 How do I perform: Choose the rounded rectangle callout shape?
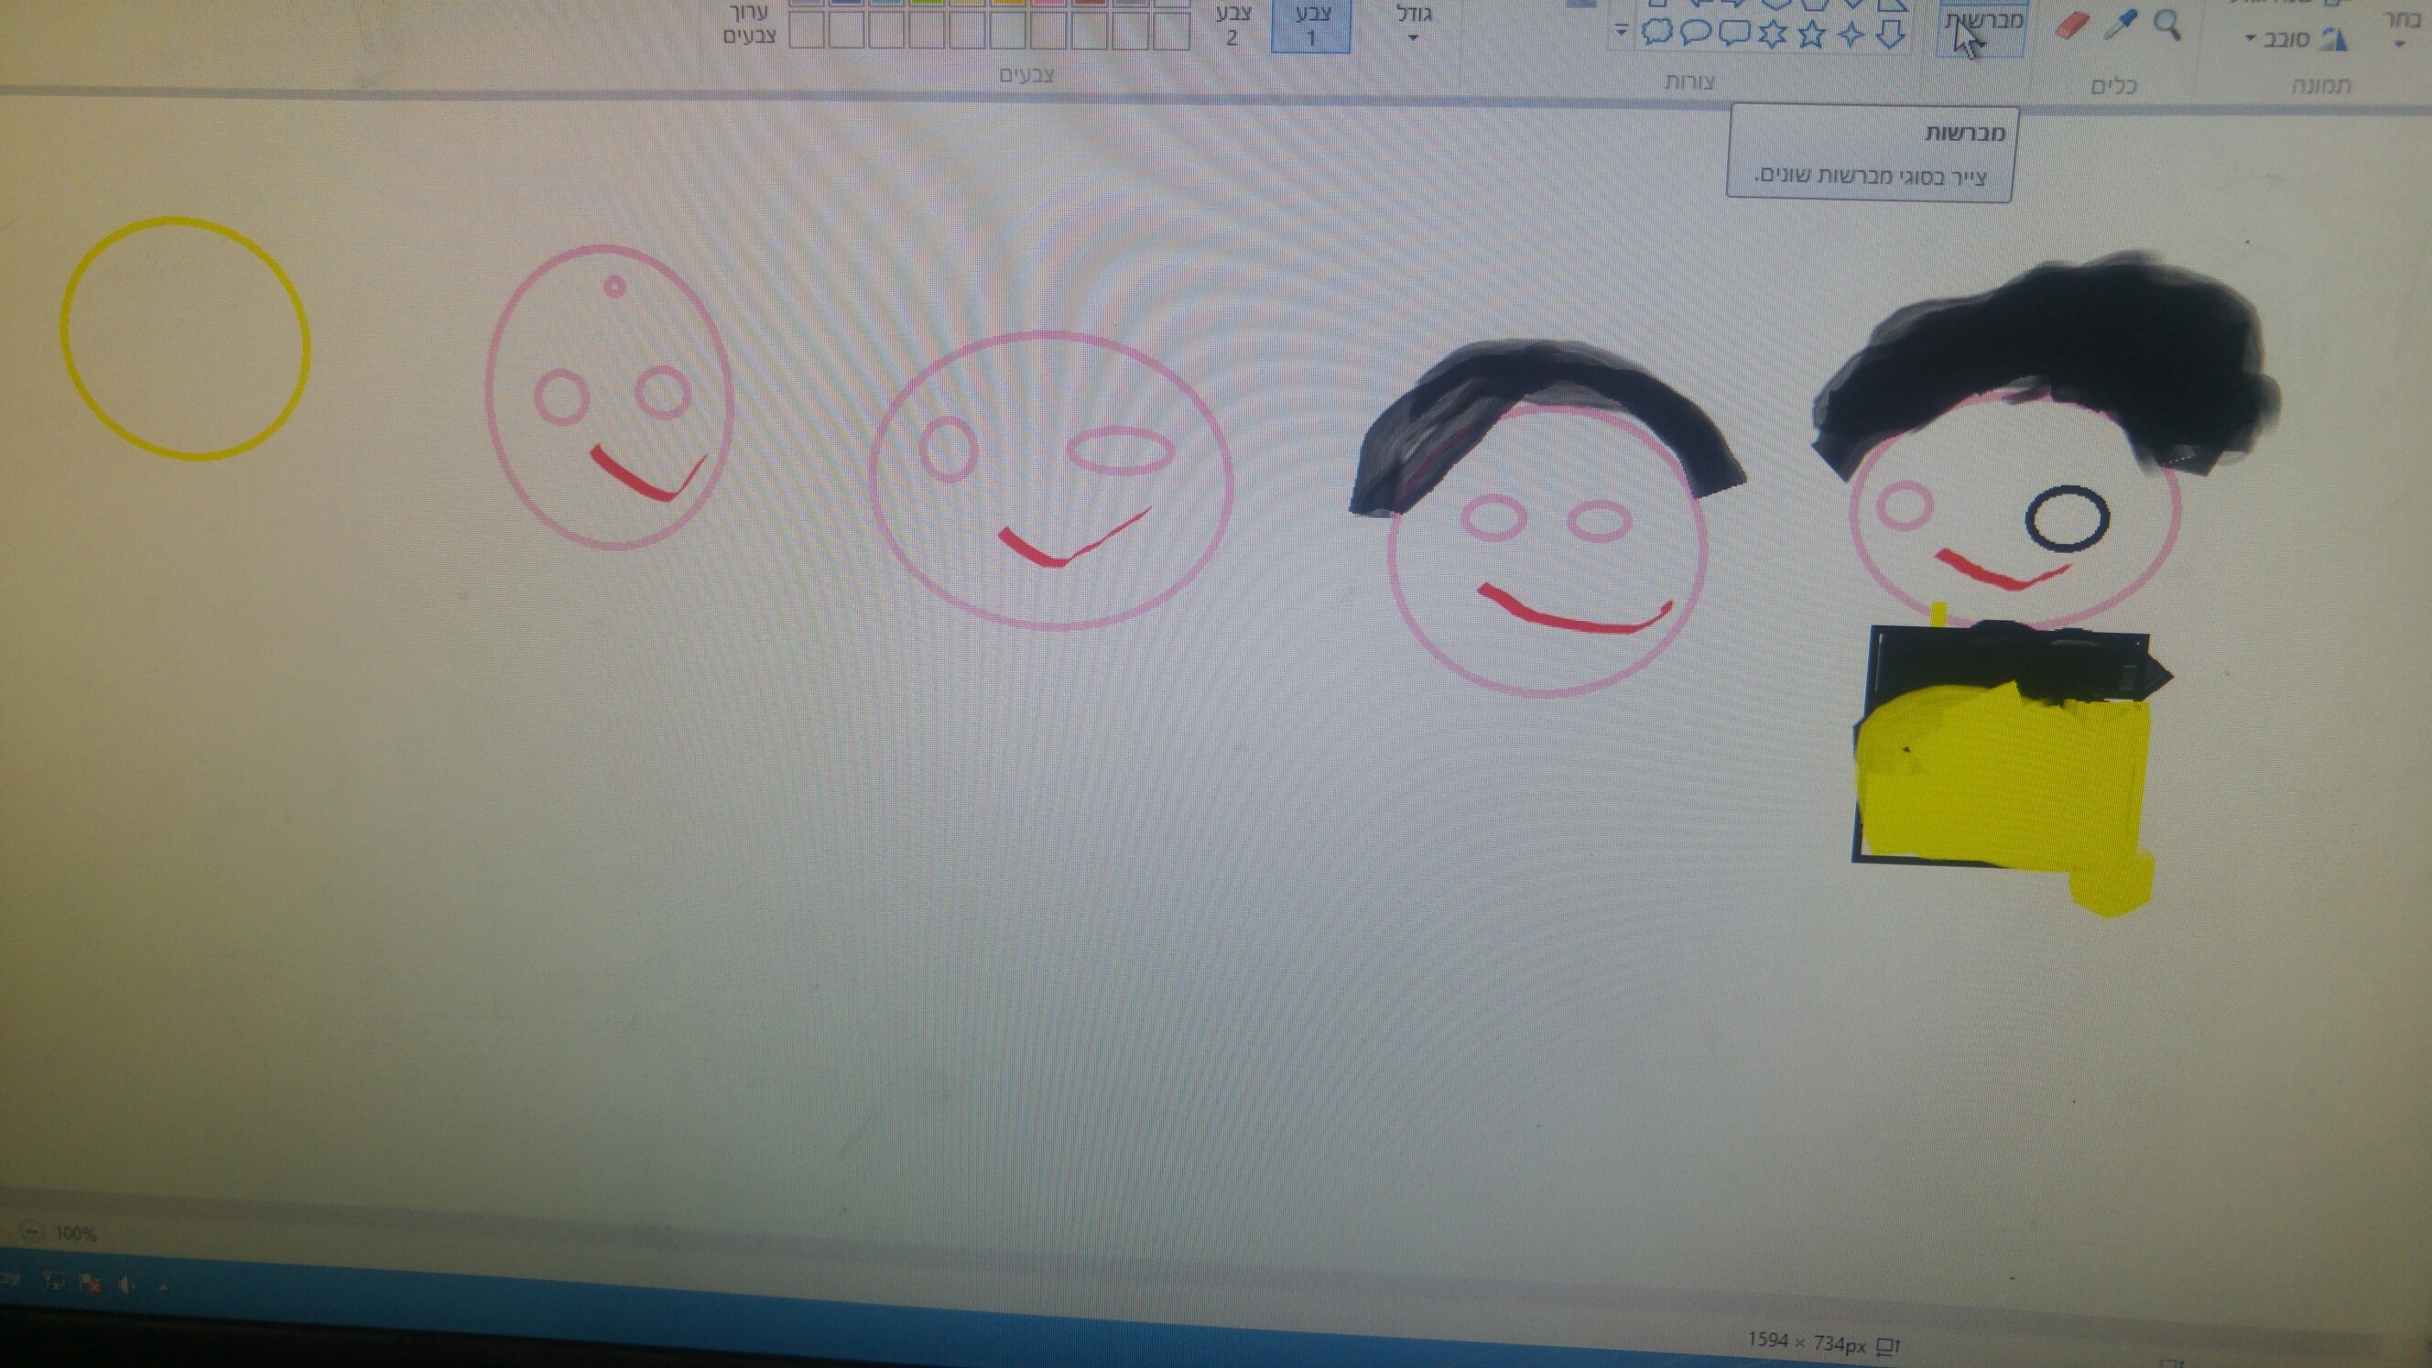point(1734,33)
